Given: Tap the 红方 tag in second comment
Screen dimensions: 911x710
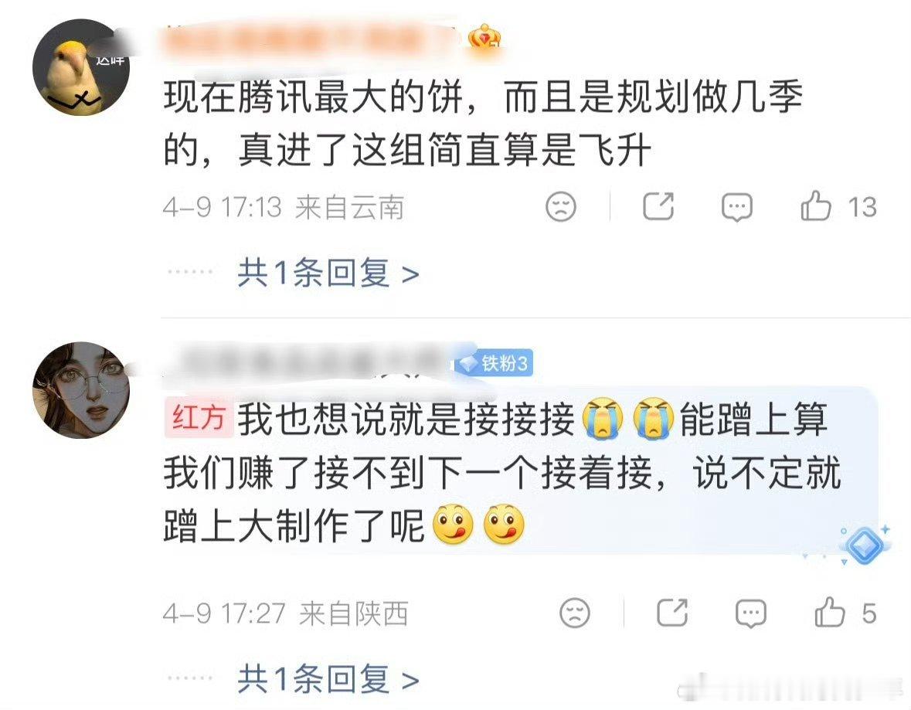Looking at the screenshot, I should point(199,418).
